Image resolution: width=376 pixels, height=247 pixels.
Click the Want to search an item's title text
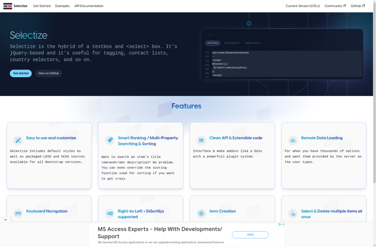[x=138, y=167]
